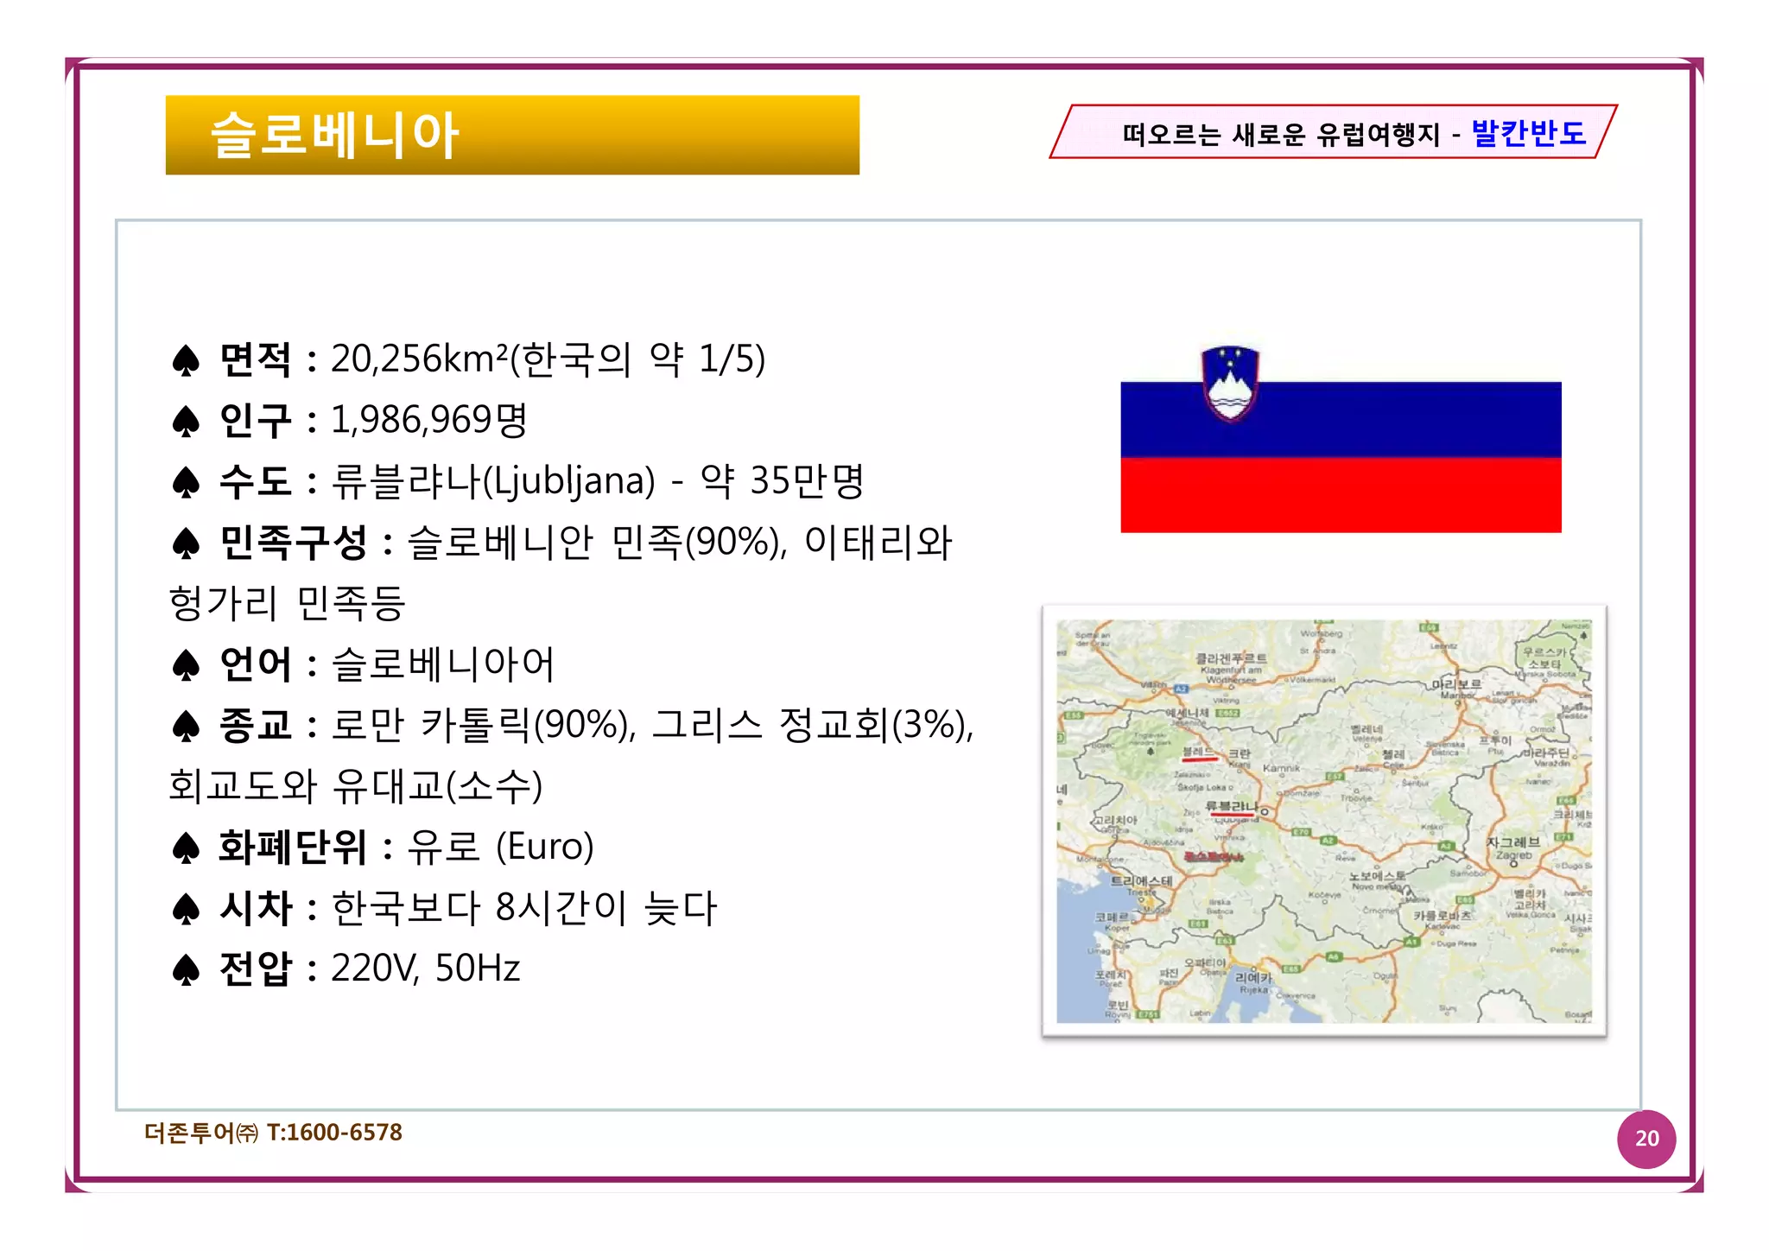Viewport: 1769px width, 1251px height.
Task: Click the capital text 류블랴나(Ljubljana)
Action: click(494, 481)
